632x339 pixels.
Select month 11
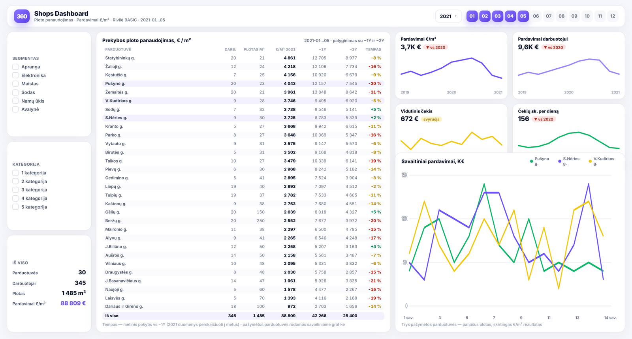pyautogui.click(x=600, y=16)
